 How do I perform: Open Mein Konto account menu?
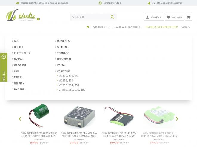pyautogui.click(x=154, y=17)
